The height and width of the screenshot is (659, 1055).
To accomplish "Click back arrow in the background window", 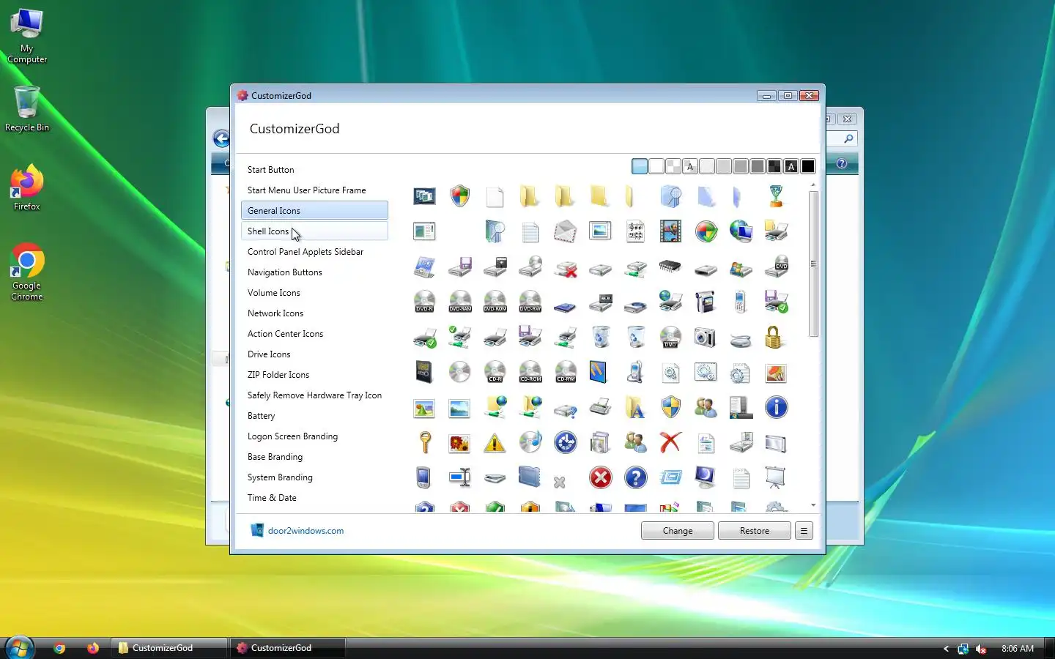I will [x=221, y=138].
